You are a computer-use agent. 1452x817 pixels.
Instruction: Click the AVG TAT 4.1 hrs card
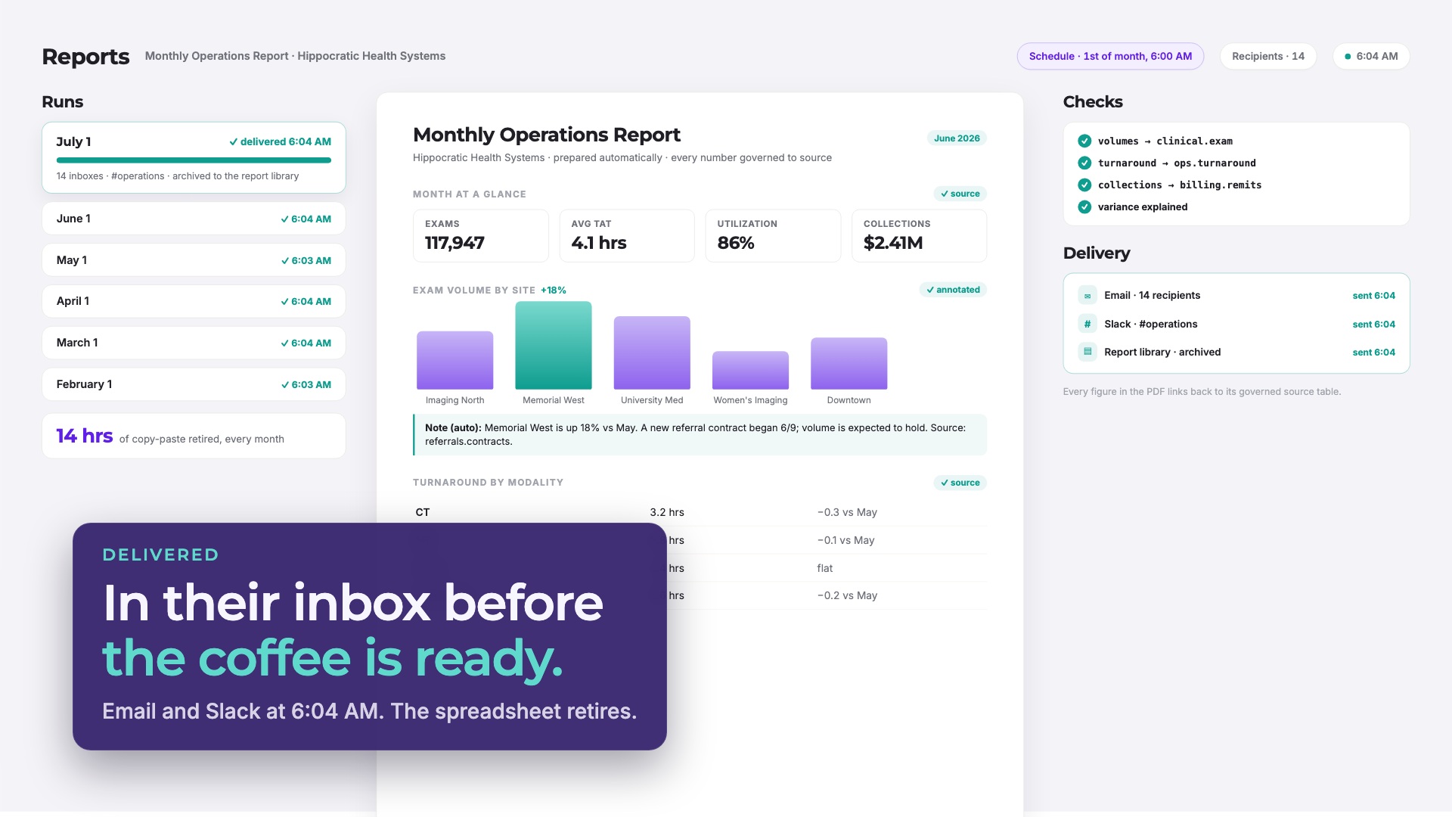627,236
